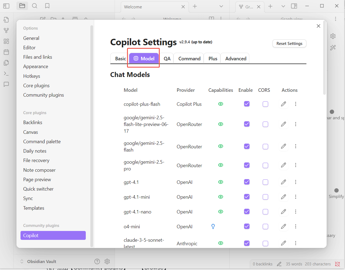The image size is (345, 270).
Task: Select the Welcome tab in the background window
Action: pos(154,7)
